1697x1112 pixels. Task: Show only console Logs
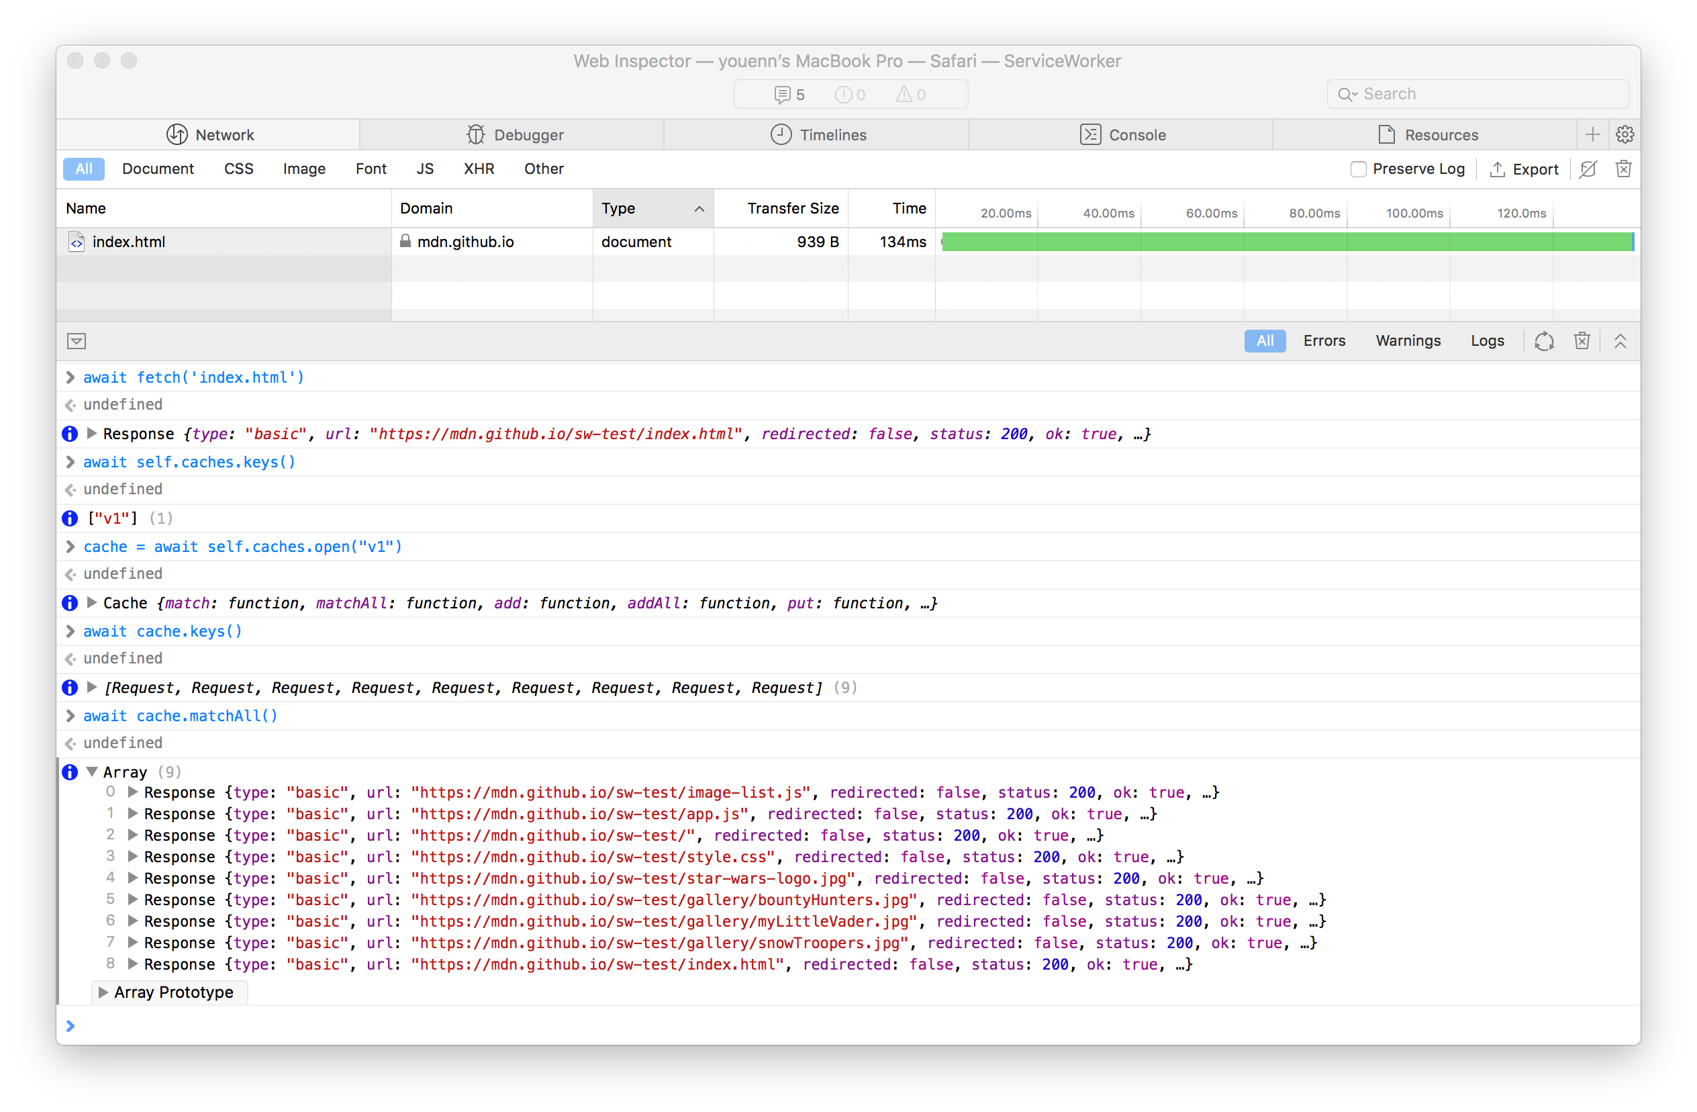[1488, 341]
